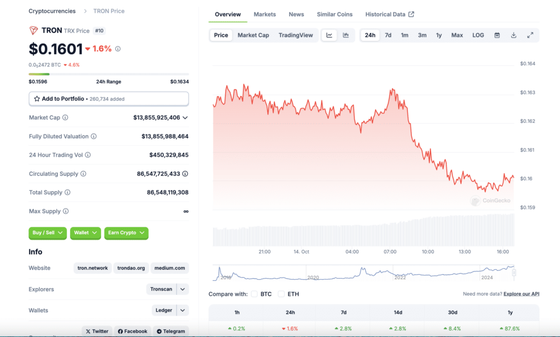Toggle LOG scale on chart
Viewport: 560px width, 337px height.
tap(478, 35)
